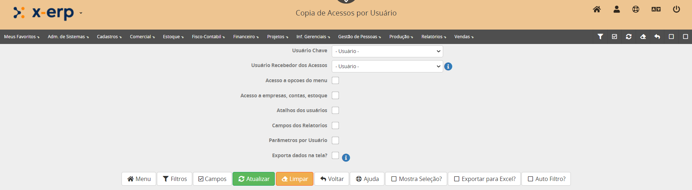Open the Gestão de Pessoas menu
Screen dimensions: 692x190
point(359,37)
